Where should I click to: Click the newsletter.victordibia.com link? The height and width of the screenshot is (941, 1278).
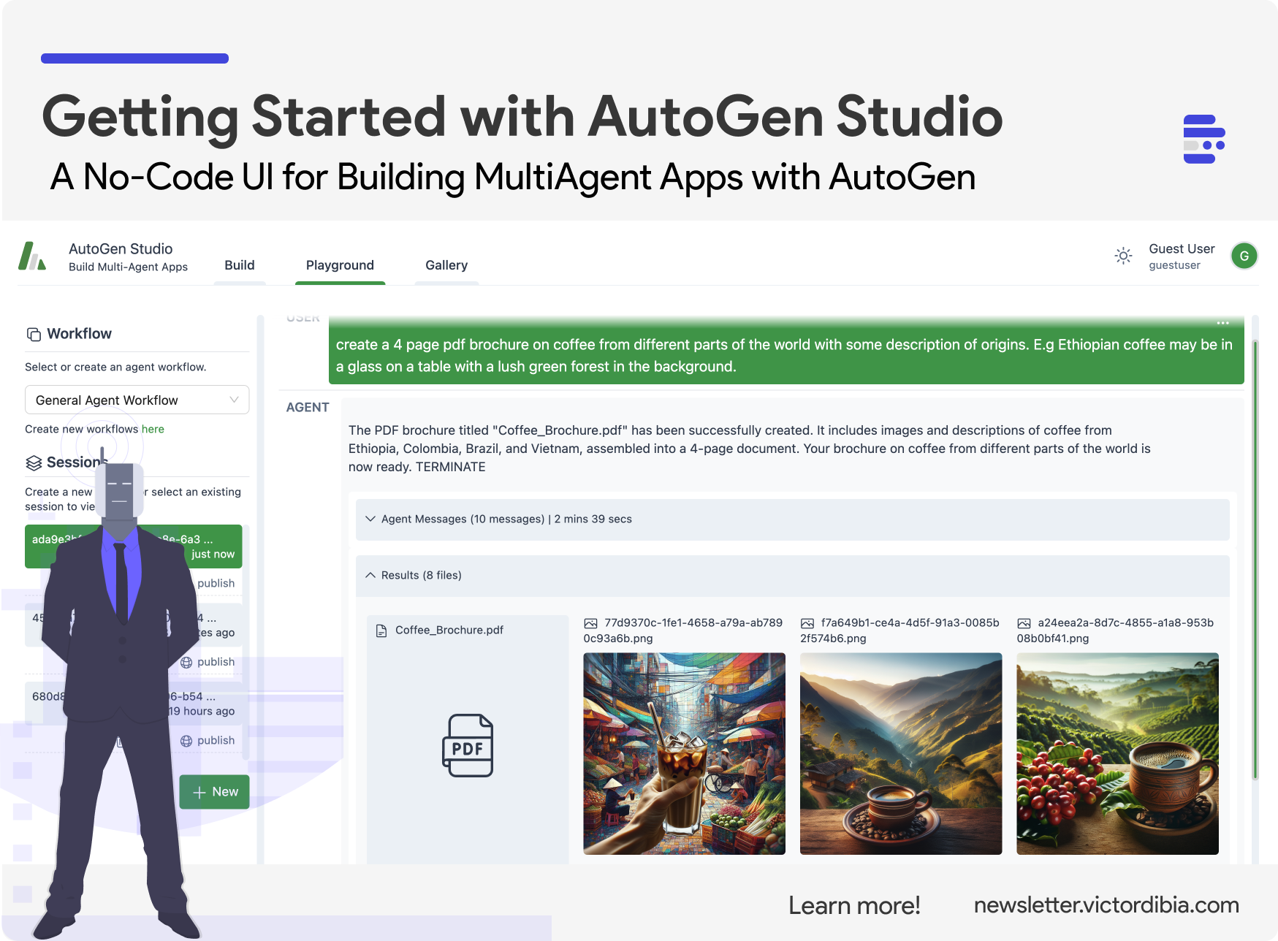(x=1106, y=905)
